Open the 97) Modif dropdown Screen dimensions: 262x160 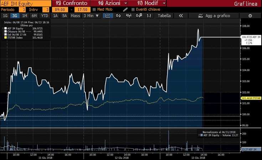pyautogui.click(x=147, y=3)
